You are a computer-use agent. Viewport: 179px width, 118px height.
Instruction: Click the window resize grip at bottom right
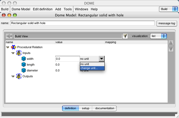[177, 116]
